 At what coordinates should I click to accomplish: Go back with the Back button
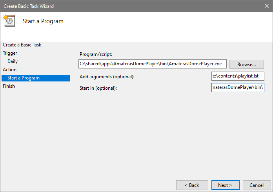click(192, 185)
